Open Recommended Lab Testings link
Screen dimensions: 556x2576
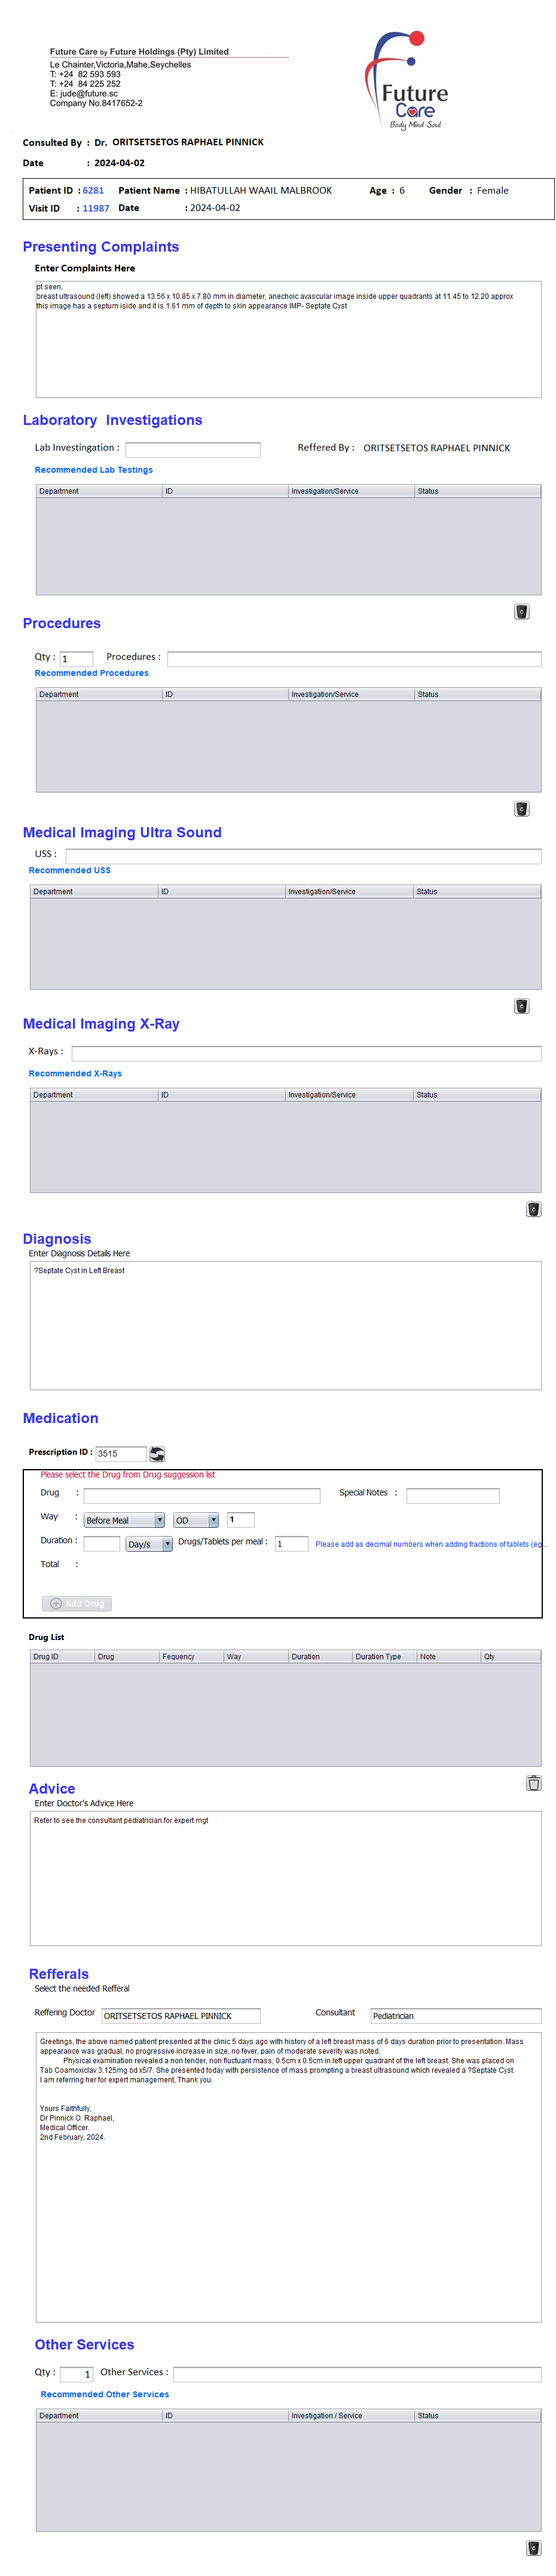[x=94, y=469]
